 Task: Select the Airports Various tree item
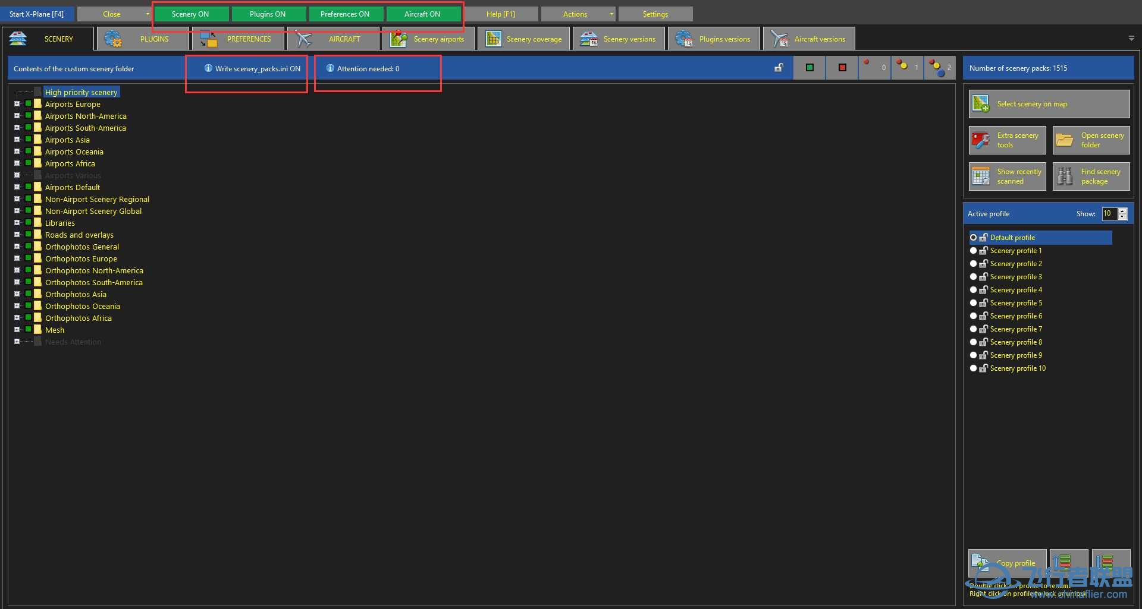tap(73, 175)
